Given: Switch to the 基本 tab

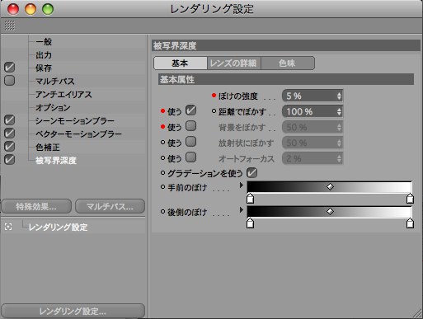Looking at the screenshot, I should (180, 63).
